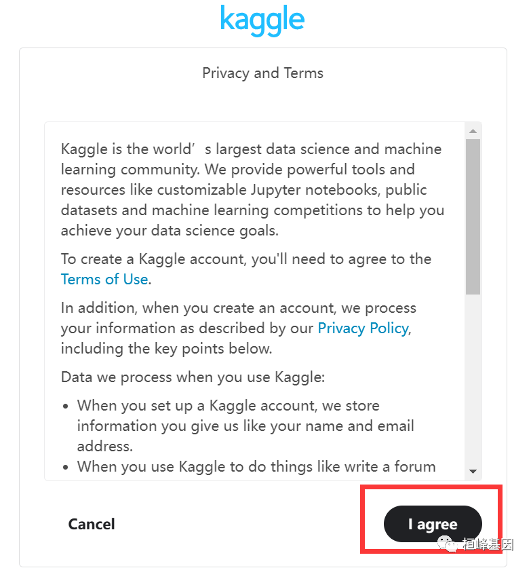This screenshot has width=531, height=568.
Task: Click Cancel to dismiss the dialog
Action: [x=91, y=524]
